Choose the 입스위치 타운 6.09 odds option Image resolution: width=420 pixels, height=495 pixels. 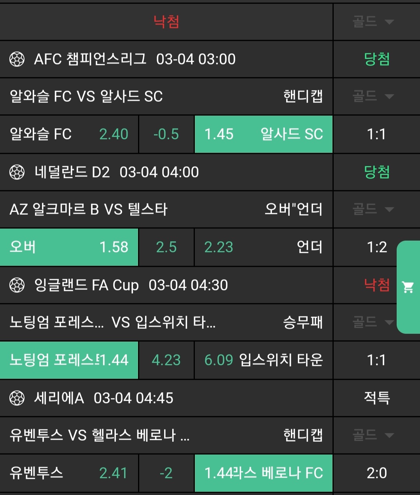pyautogui.click(x=263, y=360)
